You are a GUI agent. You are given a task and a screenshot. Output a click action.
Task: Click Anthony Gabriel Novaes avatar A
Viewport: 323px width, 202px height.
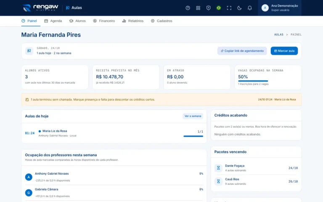tap(29, 177)
